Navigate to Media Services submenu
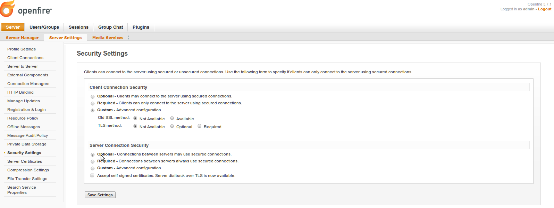 tap(108, 38)
